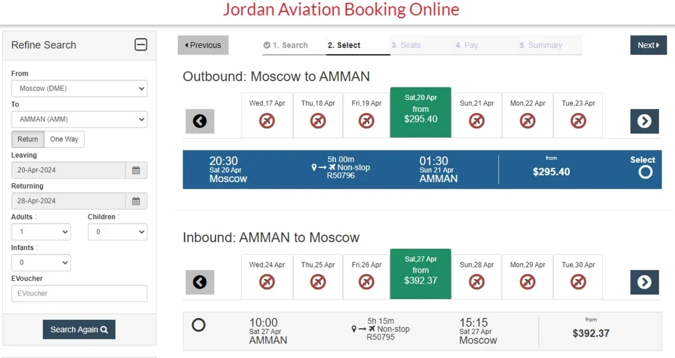Show earlier outbound dates with left arrow
675x358 pixels.
(200, 121)
